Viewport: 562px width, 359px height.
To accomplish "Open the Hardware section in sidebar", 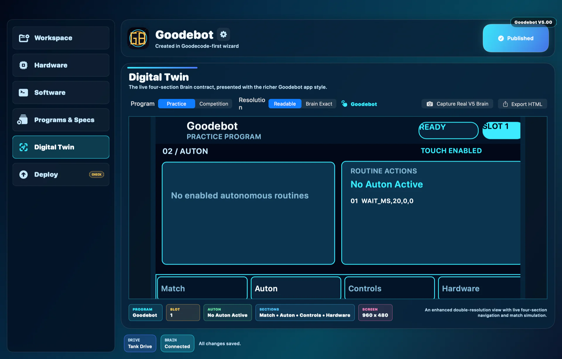I will click(61, 65).
